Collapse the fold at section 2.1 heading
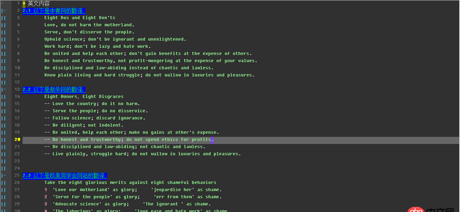460x212 pixels. click(x=3, y=10)
